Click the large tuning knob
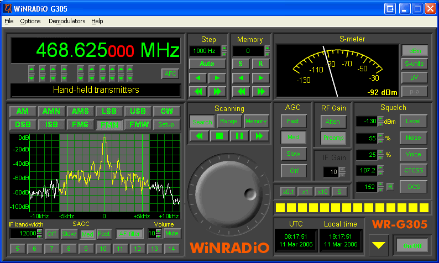The image size is (439, 263). pyautogui.click(x=227, y=195)
